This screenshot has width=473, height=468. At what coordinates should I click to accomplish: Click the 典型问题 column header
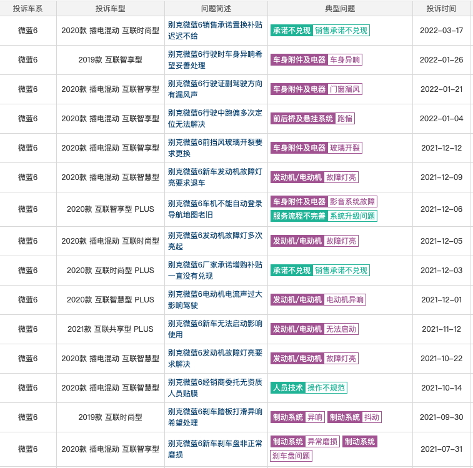pos(340,9)
